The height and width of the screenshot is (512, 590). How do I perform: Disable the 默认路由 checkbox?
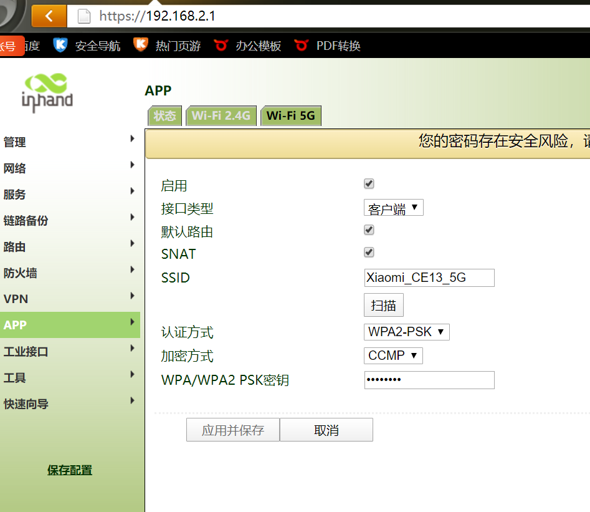(x=368, y=229)
